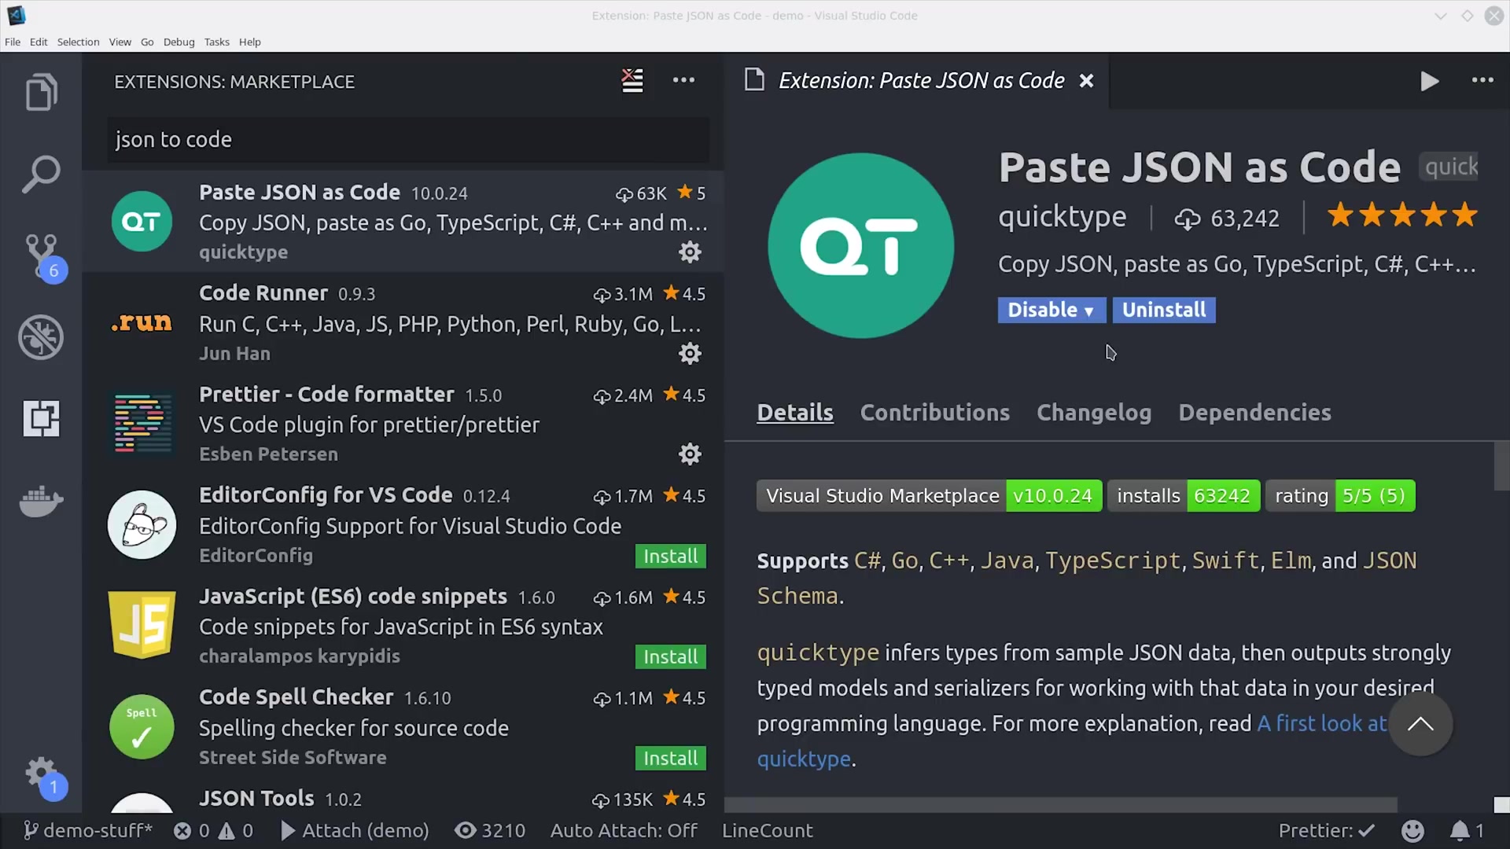
Task: Switch to the Contributions tab
Action: click(935, 413)
